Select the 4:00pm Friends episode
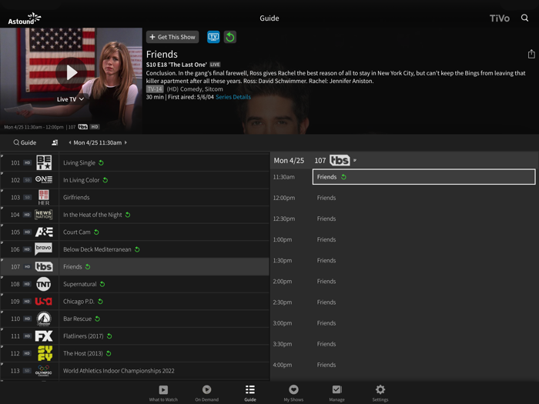This screenshot has width=539, height=404. (423, 365)
